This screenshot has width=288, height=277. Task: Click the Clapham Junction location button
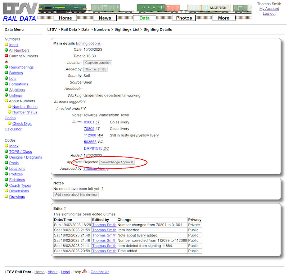(x=98, y=62)
